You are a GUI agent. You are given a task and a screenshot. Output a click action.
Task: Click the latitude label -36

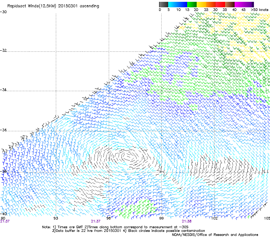[x=3, y=130]
